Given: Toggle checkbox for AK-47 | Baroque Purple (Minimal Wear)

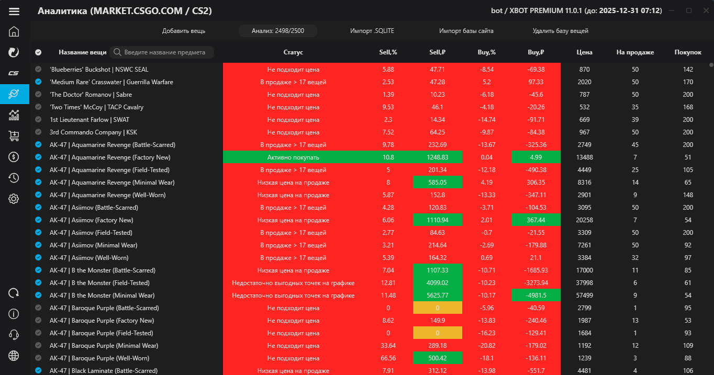Looking at the screenshot, I should [38, 346].
